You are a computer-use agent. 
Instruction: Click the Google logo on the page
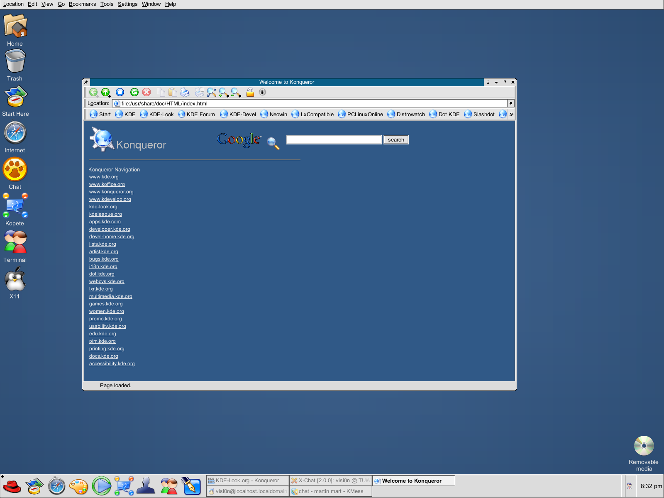tap(239, 139)
